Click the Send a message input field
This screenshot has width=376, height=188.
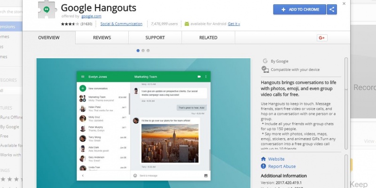[170, 175]
